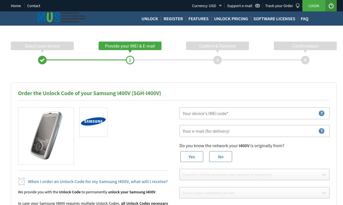This screenshot has height=205, width=343.
Task: Open the UNLOCK menu item
Action: click(150, 19)
